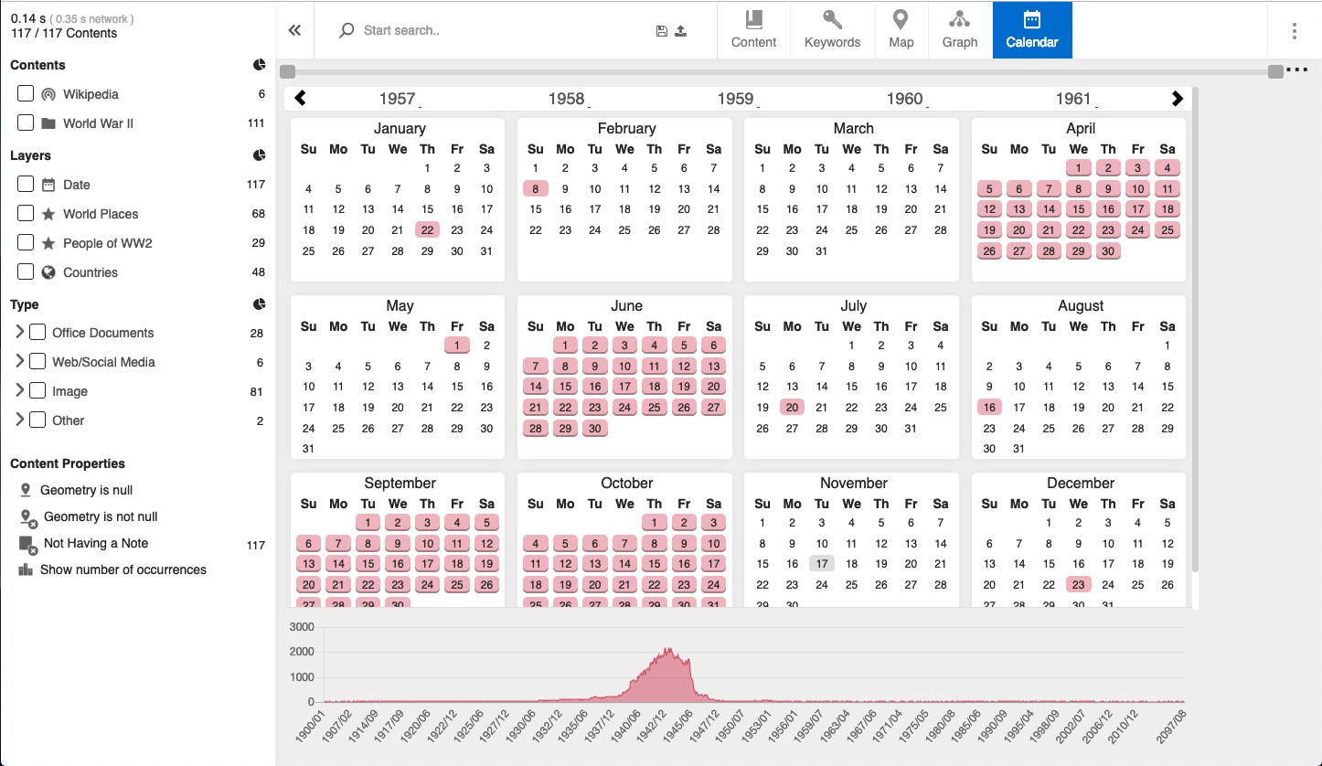Select the Calendar tab
Image resolution: width=1322 pixels, height=766 pixels.
click(x=1032, y=30)
